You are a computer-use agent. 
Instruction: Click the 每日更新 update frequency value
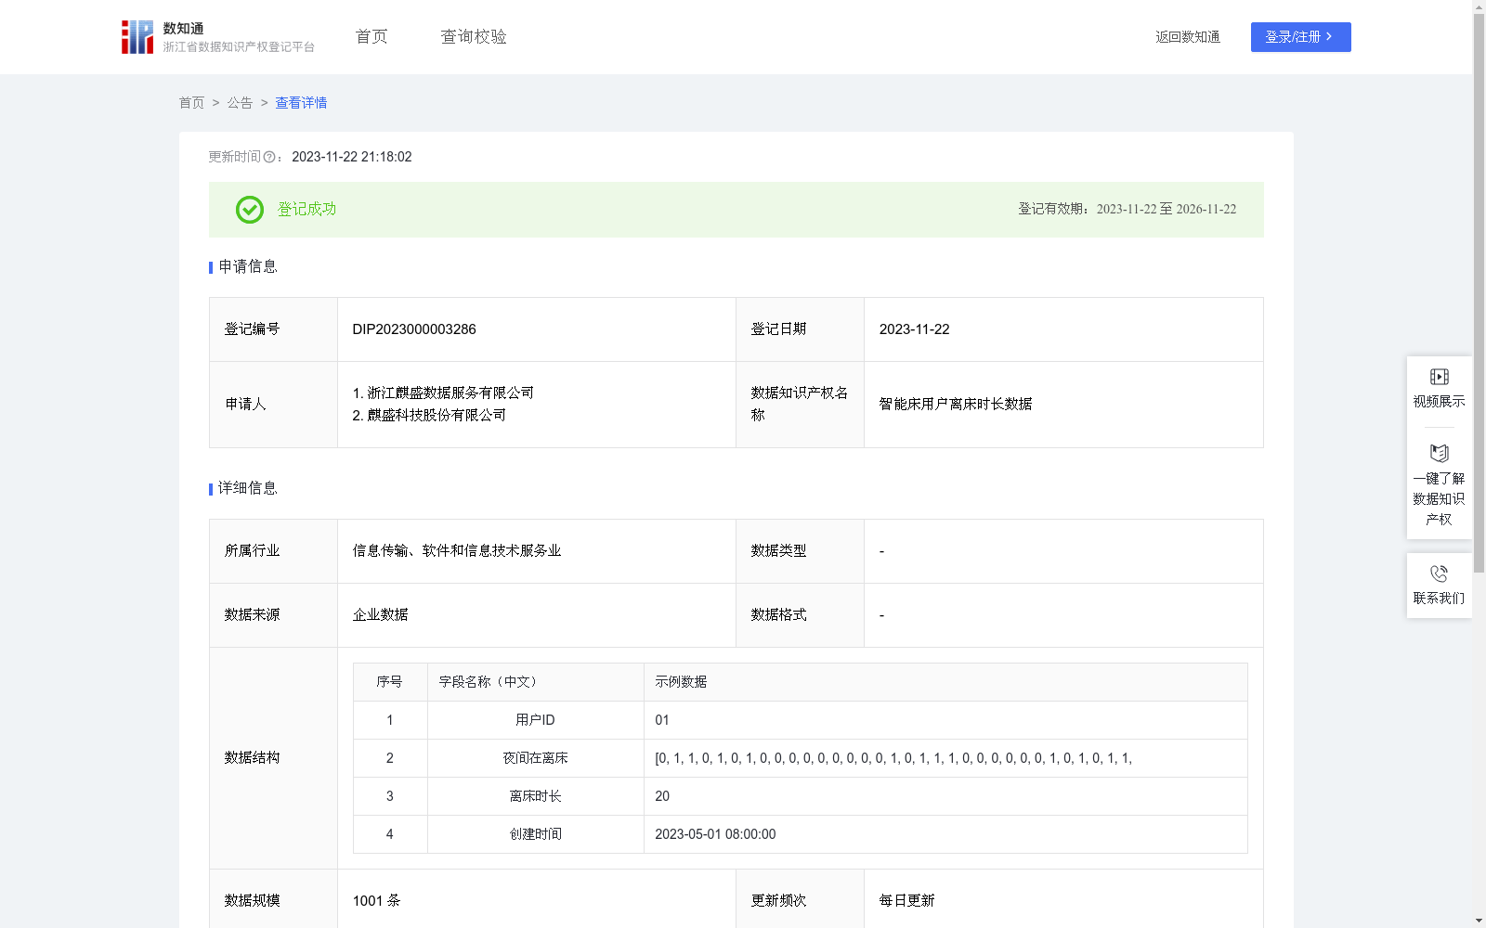[x=907, y=901]
